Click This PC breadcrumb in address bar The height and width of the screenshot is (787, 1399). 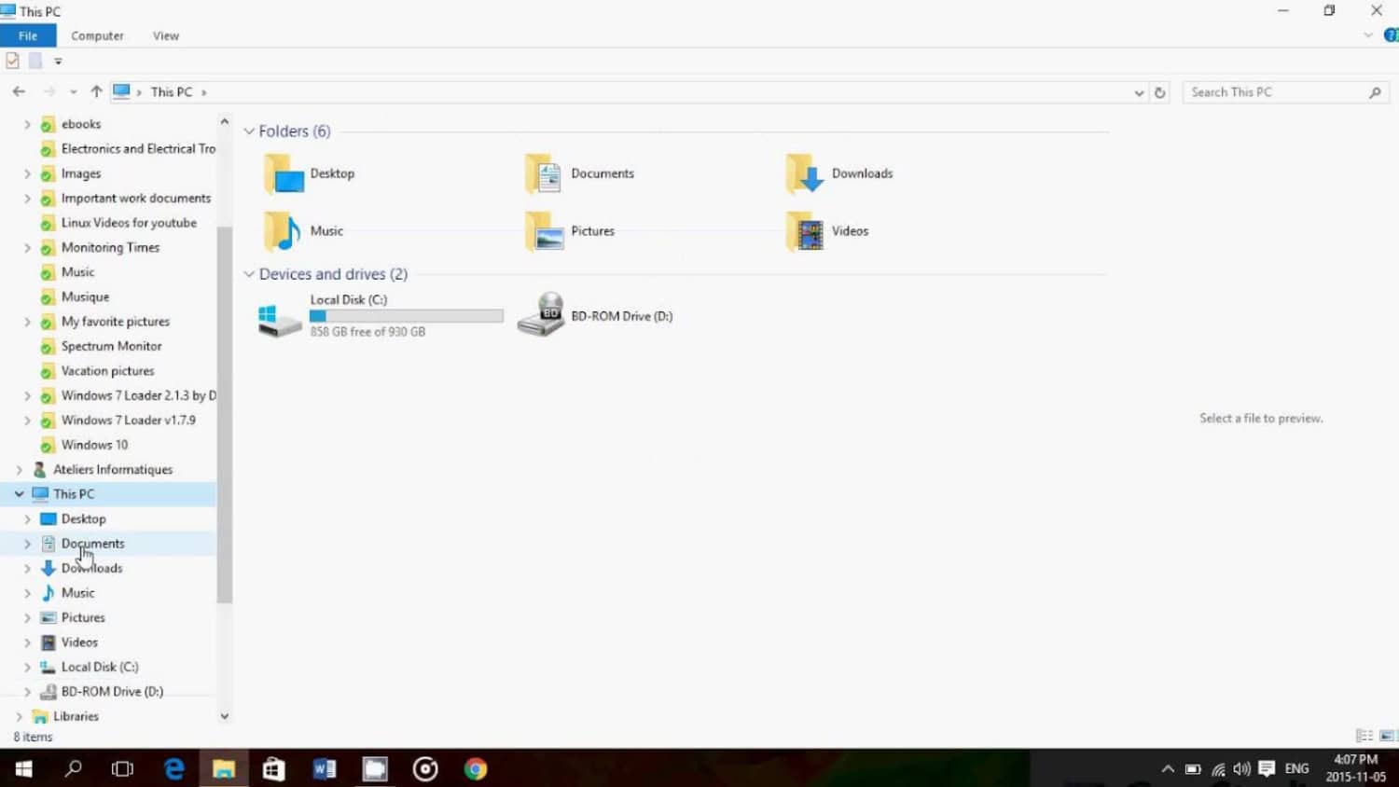pos(172,92)
